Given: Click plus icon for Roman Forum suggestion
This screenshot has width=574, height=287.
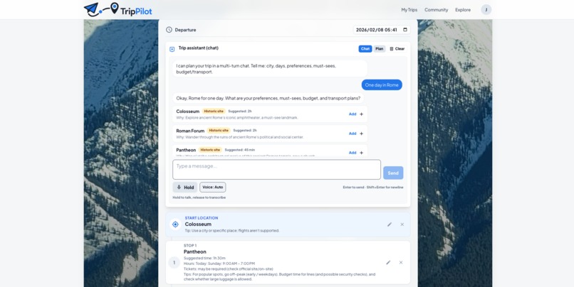Looking at the screenshot, I should (x=361, y=134).
